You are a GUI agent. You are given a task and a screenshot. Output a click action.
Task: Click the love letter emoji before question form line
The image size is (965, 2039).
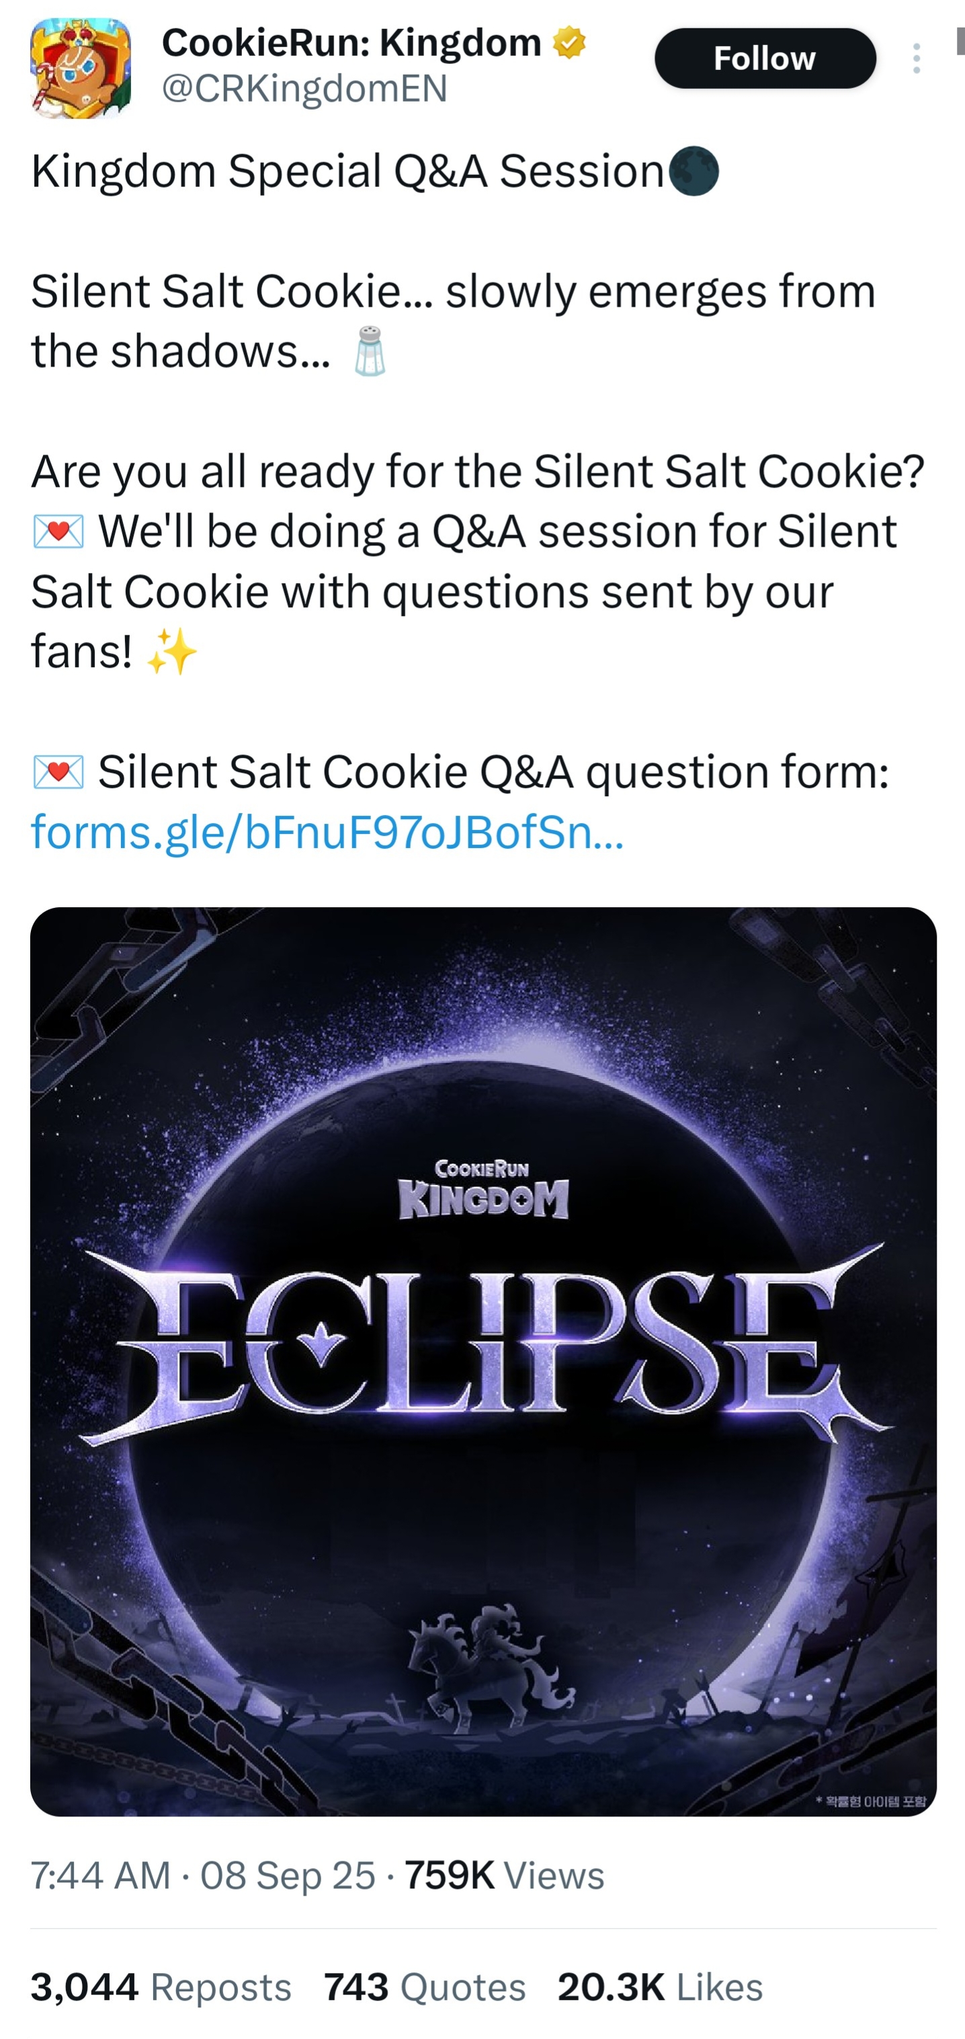tap(58, 772)
